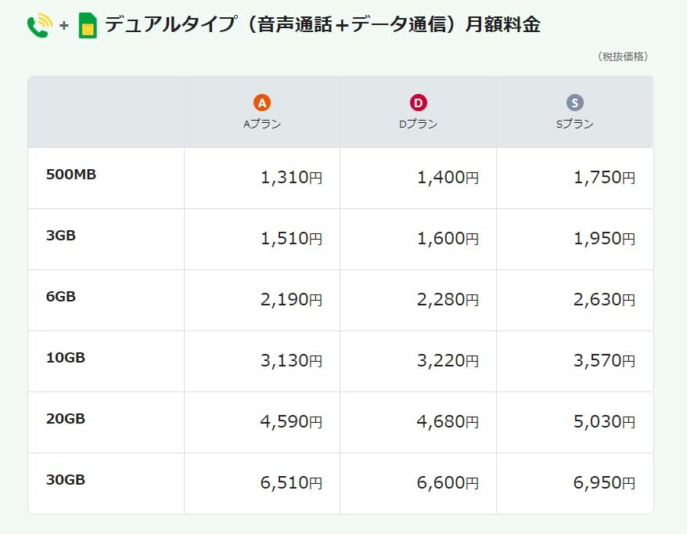Click the gray S plan circle icon
Viewport: 687px width, 534px height.
point(575,103)
